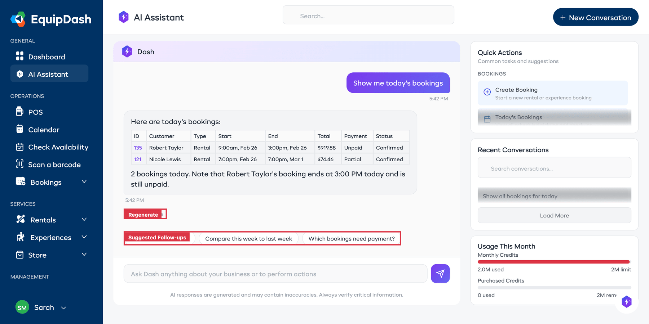Screen dimensions: 649x324
Task: Expand the Bookings submenu chevron
Action: (84, 182)
